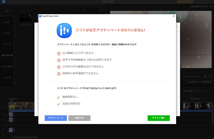The width and height of the screenshot is (214, 139).
Task: Open the ミュージック tab in the editor sidebar
Action: click(7, 78)
